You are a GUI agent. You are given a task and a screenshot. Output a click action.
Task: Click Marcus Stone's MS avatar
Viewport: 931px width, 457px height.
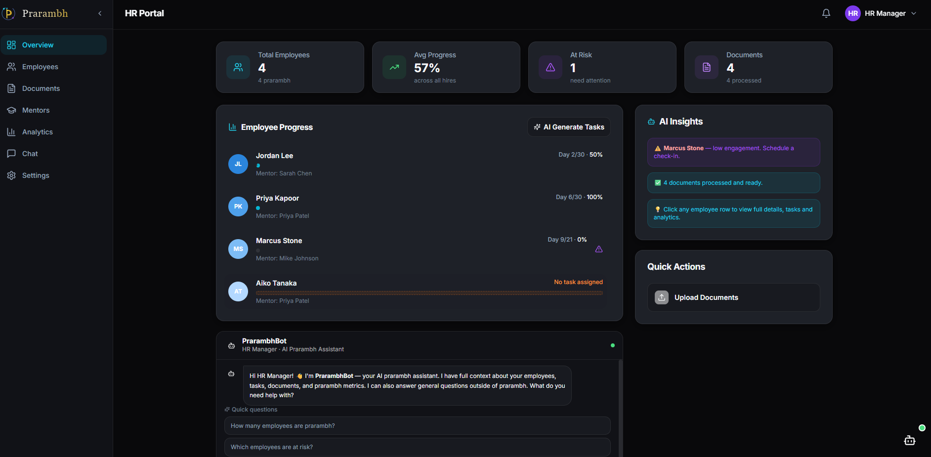(238, 249)
